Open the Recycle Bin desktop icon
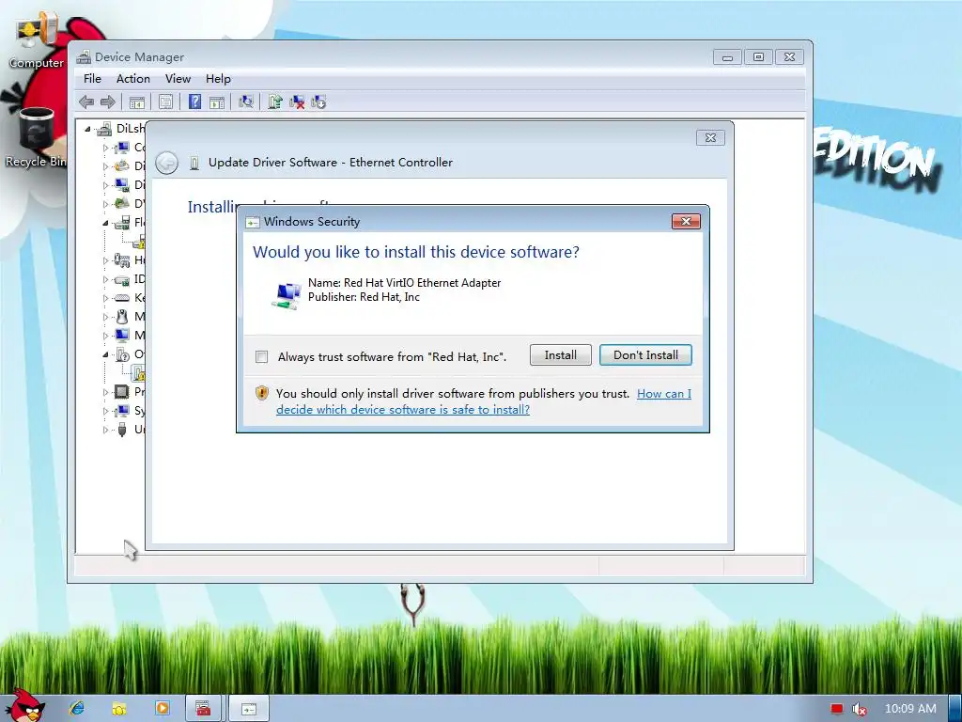The width and height of the screenshot is (962, 722). [36, 137]
